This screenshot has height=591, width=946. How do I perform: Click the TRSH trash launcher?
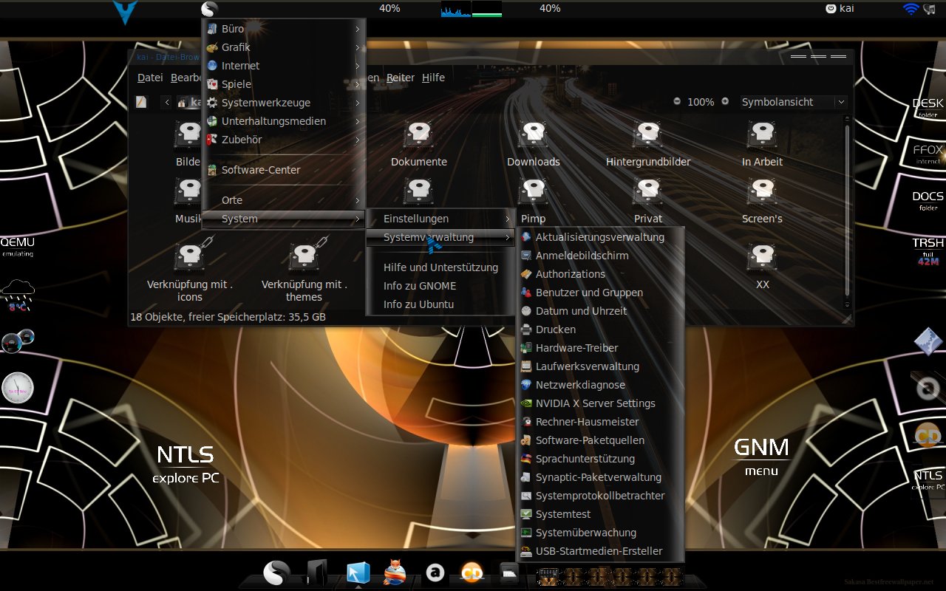pyautogui.click(x=928, y=251)
